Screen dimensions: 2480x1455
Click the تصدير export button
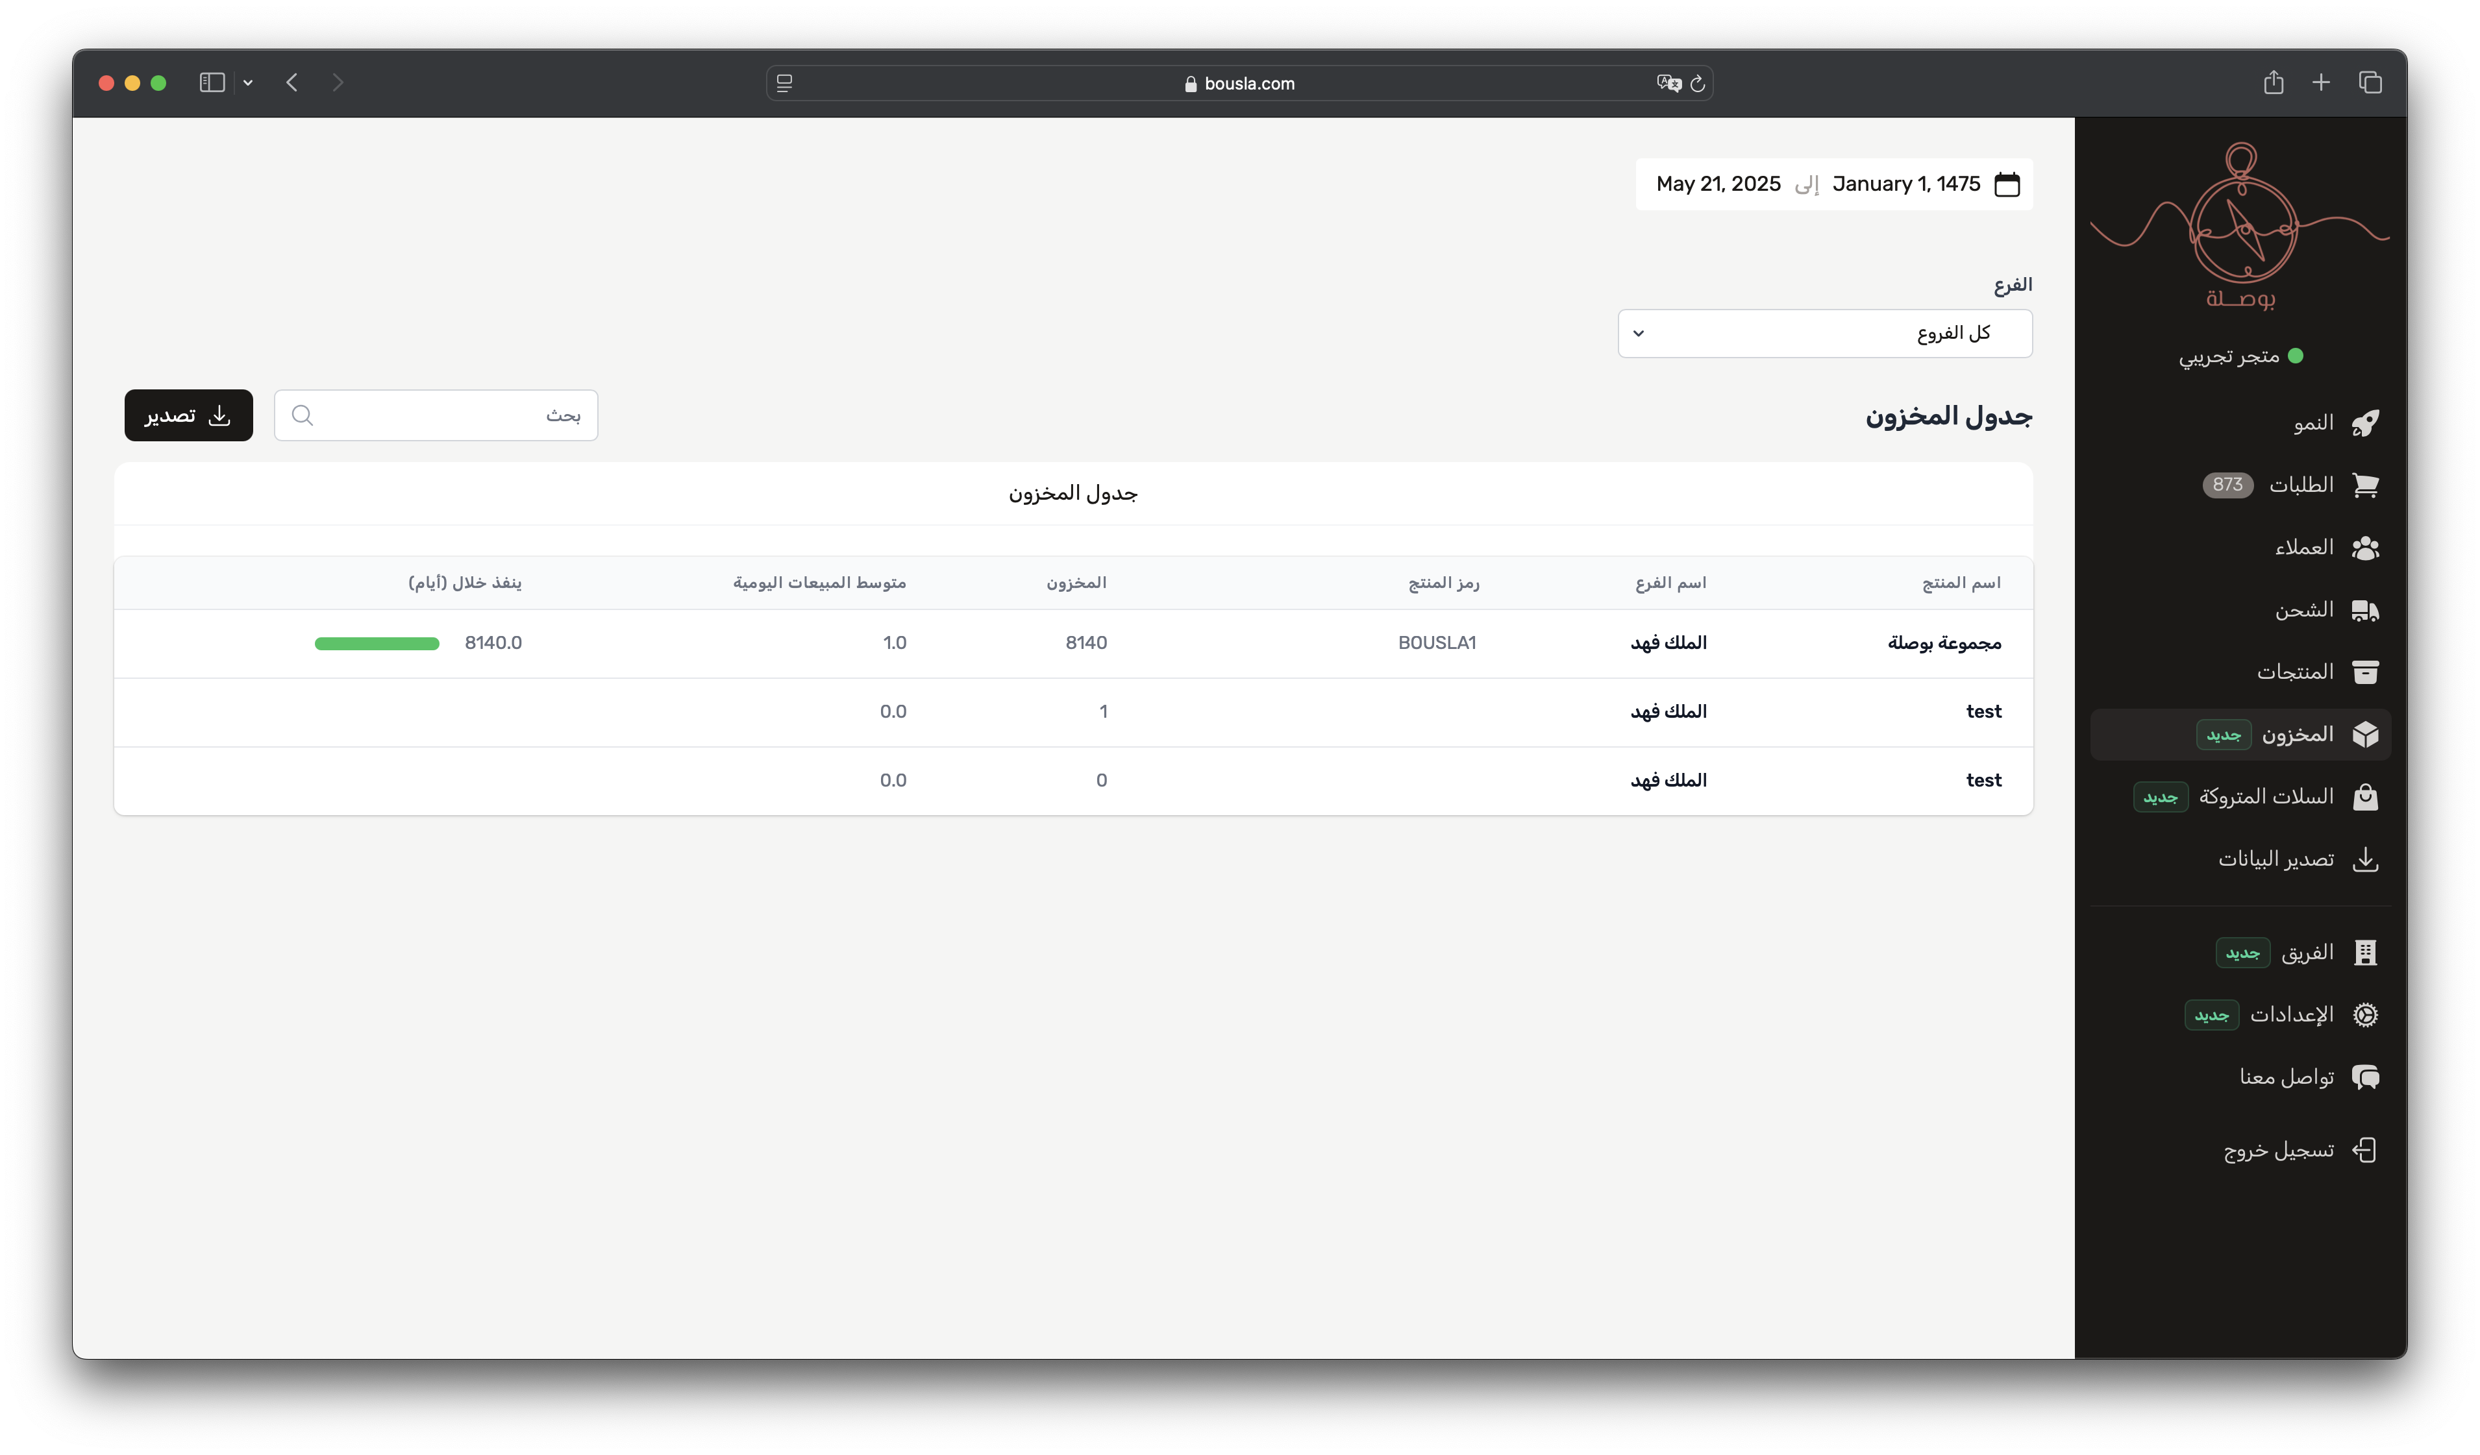[188, 415]
